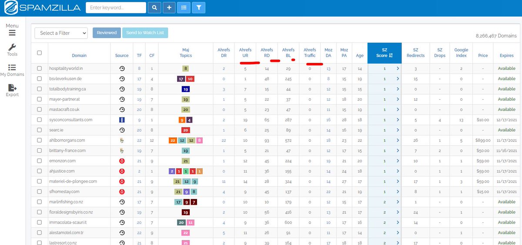Open My Domains in sidebar

pos(12,71)
